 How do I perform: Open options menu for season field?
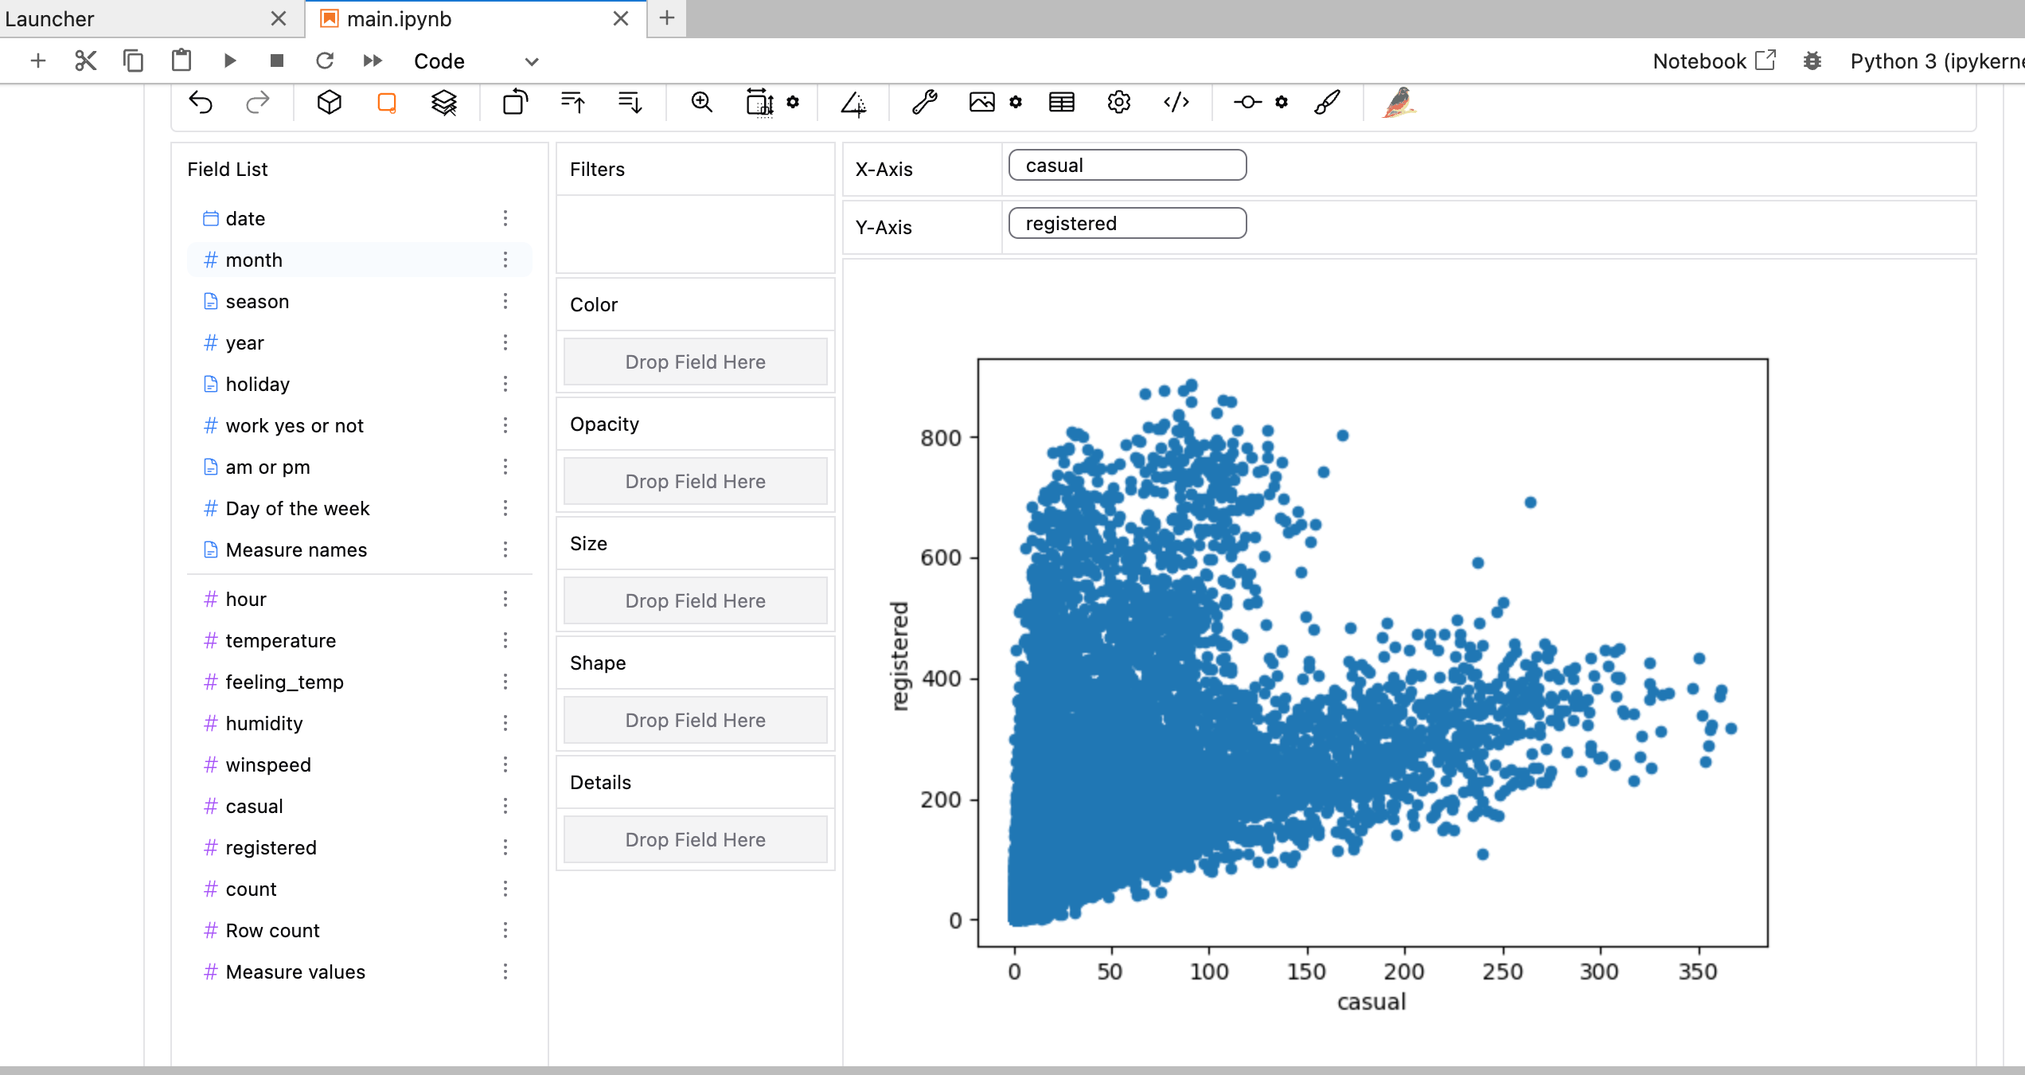[505, 301]
